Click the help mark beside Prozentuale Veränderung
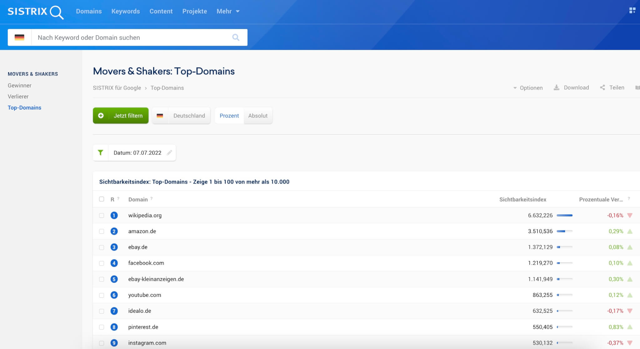The width and height of the screenshot is (640, 349). click(629, 199)
